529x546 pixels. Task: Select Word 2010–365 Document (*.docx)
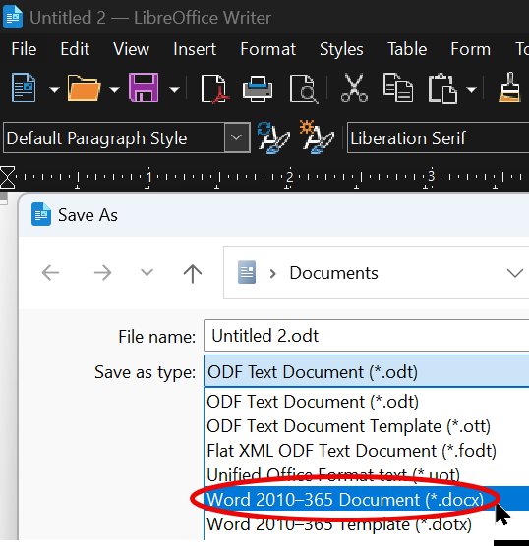(x=367, y=499)
